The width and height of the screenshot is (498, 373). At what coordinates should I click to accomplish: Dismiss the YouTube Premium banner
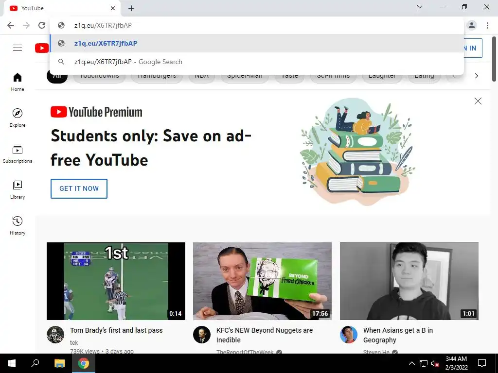(478, 101)
